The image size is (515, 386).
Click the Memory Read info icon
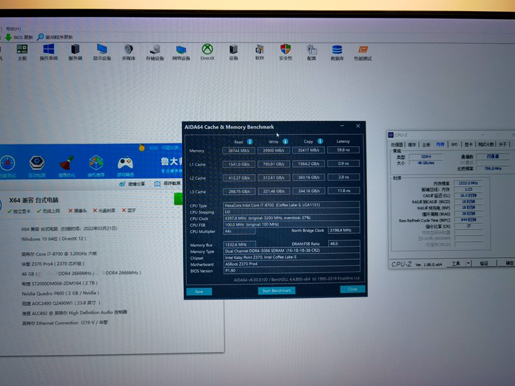[x=250, y=141]
